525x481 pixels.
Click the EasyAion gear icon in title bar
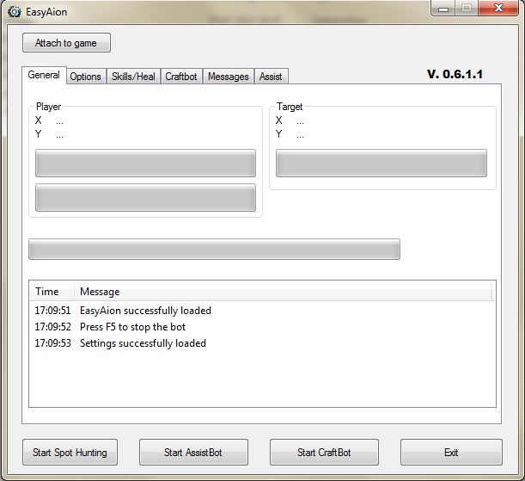[14, 11]
